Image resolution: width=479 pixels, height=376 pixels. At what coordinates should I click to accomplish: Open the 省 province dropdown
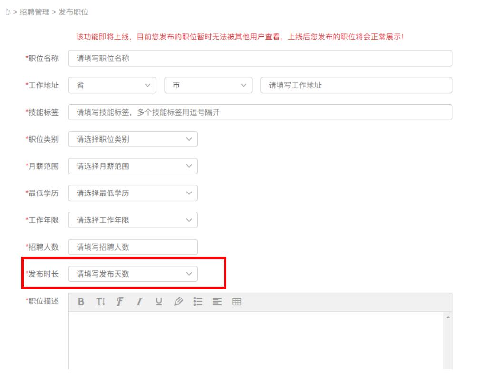112,85
